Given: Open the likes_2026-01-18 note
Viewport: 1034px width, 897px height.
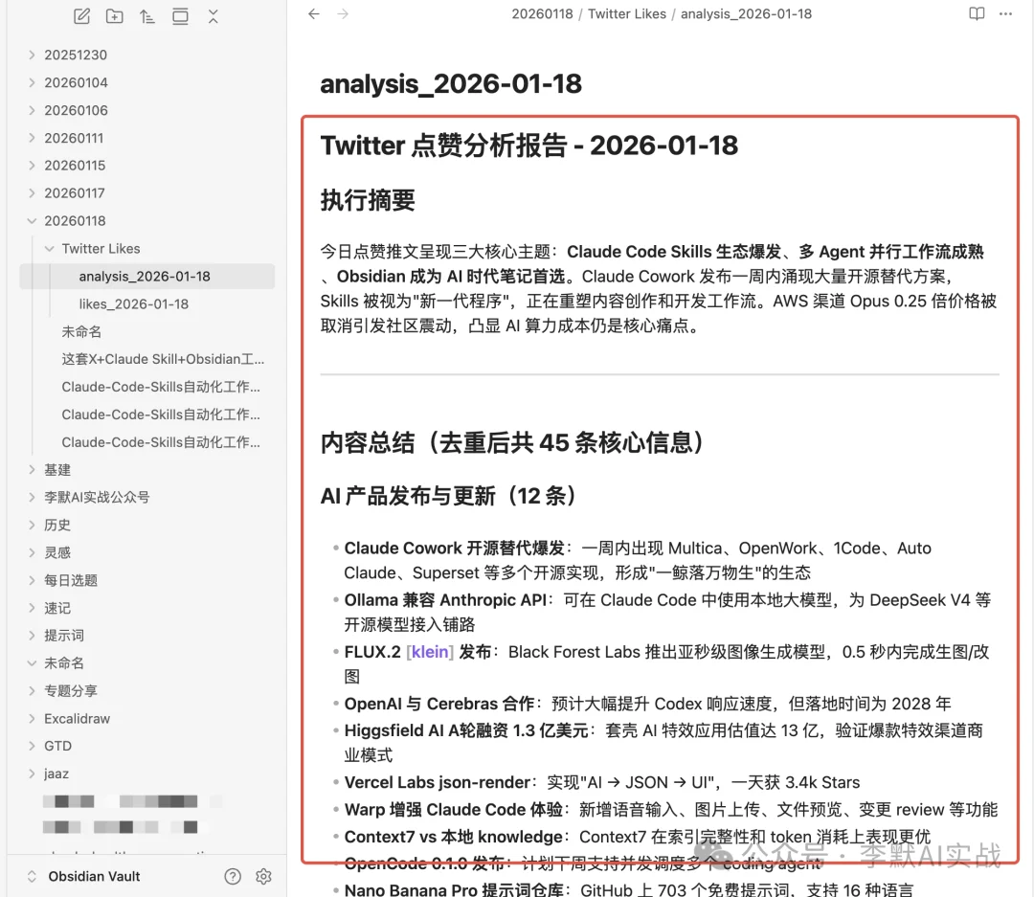Looking at the screenshot, I should tap(133, 303).
